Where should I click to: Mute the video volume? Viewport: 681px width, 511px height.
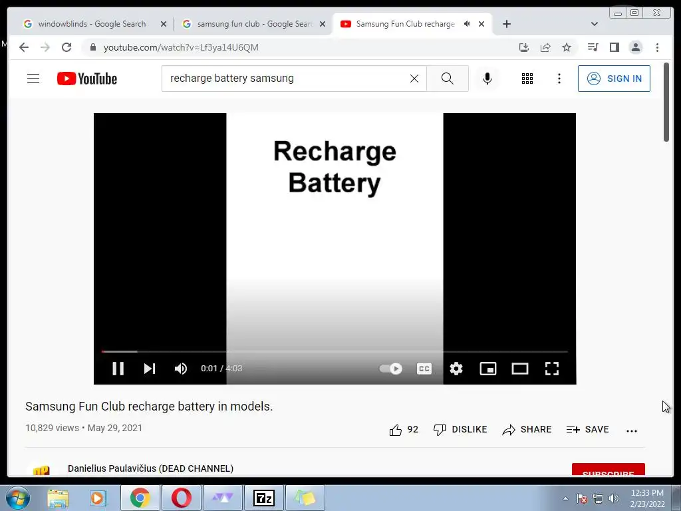coord(181,369)
